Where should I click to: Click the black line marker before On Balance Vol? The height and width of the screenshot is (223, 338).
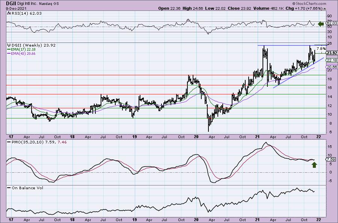tap(9, 188)
